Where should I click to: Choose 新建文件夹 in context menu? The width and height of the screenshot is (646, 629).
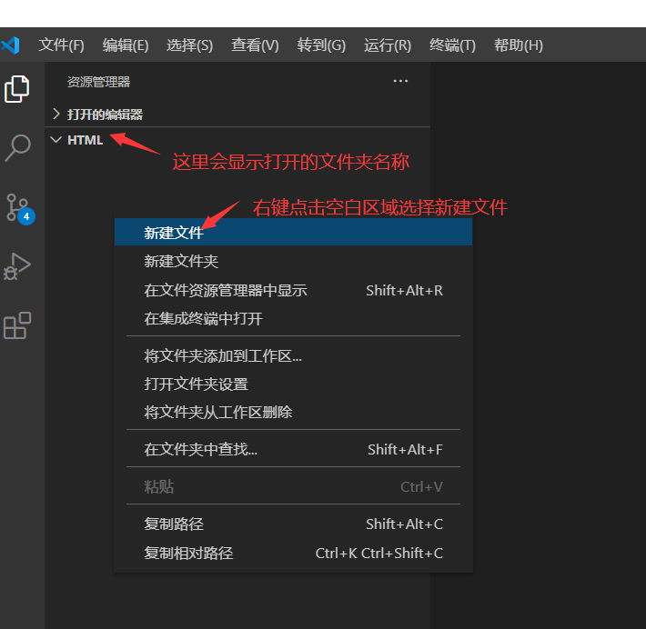(181, 262)
